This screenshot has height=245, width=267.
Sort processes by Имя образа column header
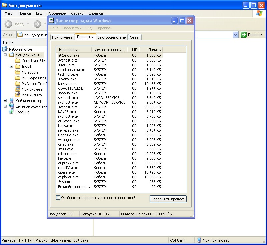74,50
